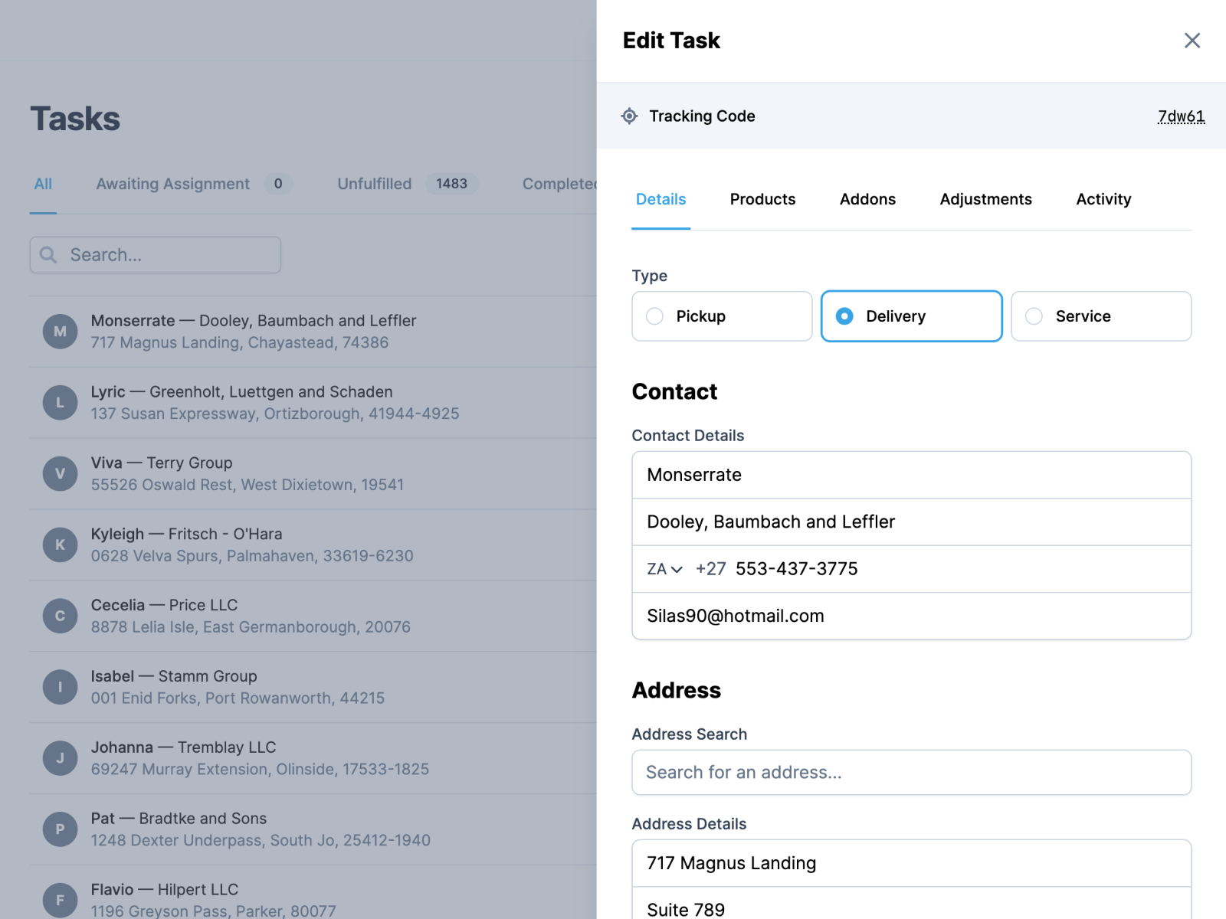
Task: Click Lyric's avatar circle
Action: point(60,402)
